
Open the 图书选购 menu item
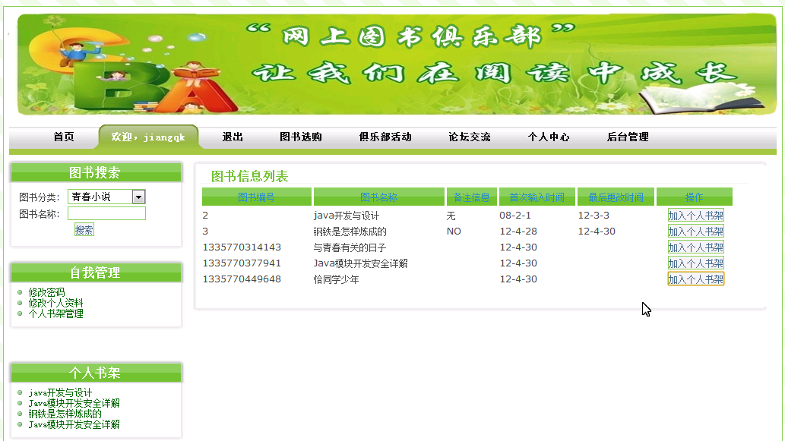pos(300,137)
